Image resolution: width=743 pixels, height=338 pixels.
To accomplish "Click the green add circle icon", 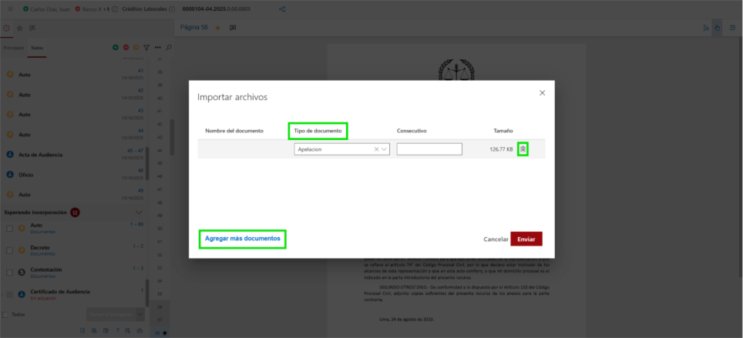I will [x=116, y=48].
